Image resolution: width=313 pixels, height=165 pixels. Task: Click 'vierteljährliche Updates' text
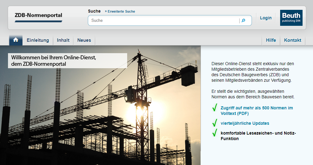245,123
